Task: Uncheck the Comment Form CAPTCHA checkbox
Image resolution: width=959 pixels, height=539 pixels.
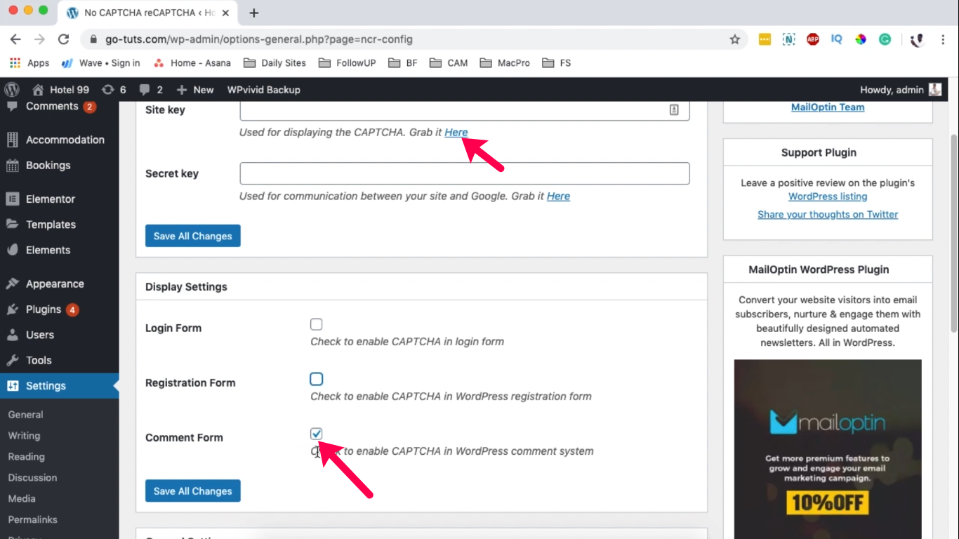Action: click(x=317, y=434)
